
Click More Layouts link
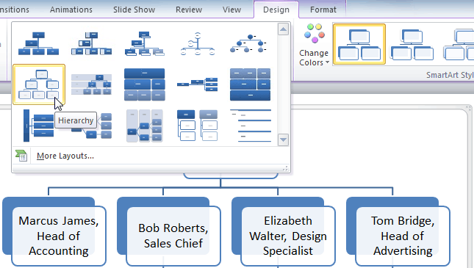(65, 156)
